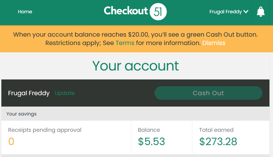Click the Checkout wordmark in header

coord(126,11)
